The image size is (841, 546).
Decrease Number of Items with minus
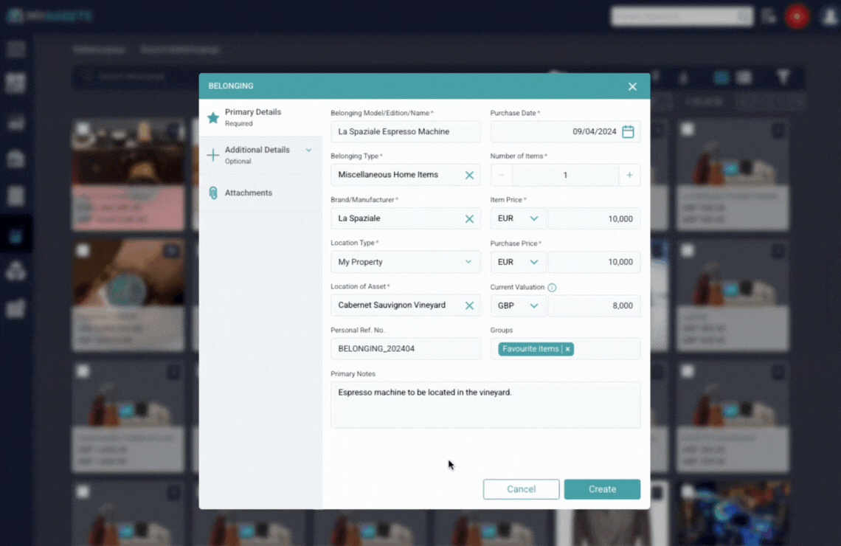[502, 175]
